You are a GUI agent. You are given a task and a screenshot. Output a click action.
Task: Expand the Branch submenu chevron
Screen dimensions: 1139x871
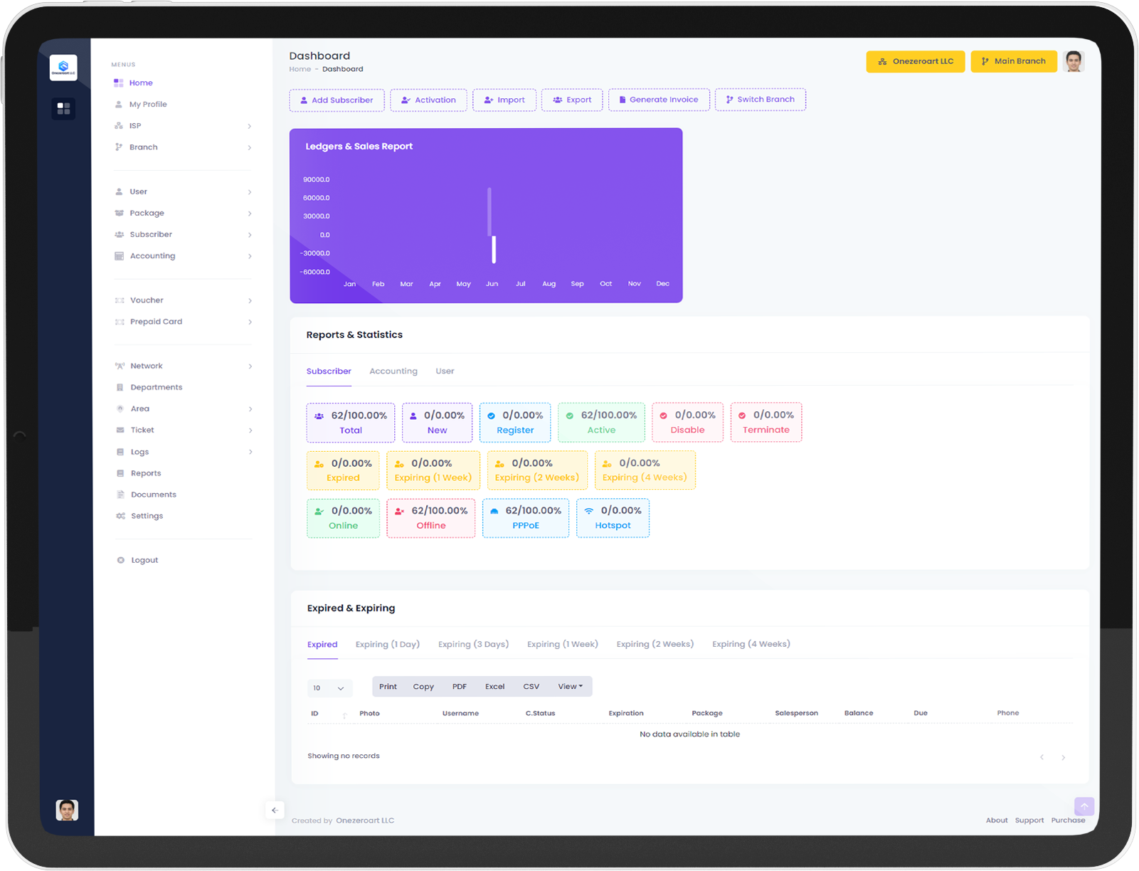[249, 148]
